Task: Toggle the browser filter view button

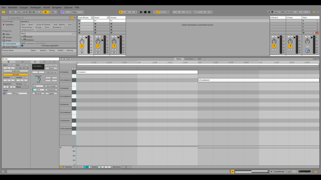Action: 72,18
